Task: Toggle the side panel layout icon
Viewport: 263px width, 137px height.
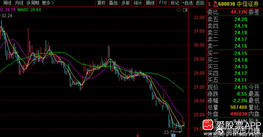Action: [x=185, y=10]
